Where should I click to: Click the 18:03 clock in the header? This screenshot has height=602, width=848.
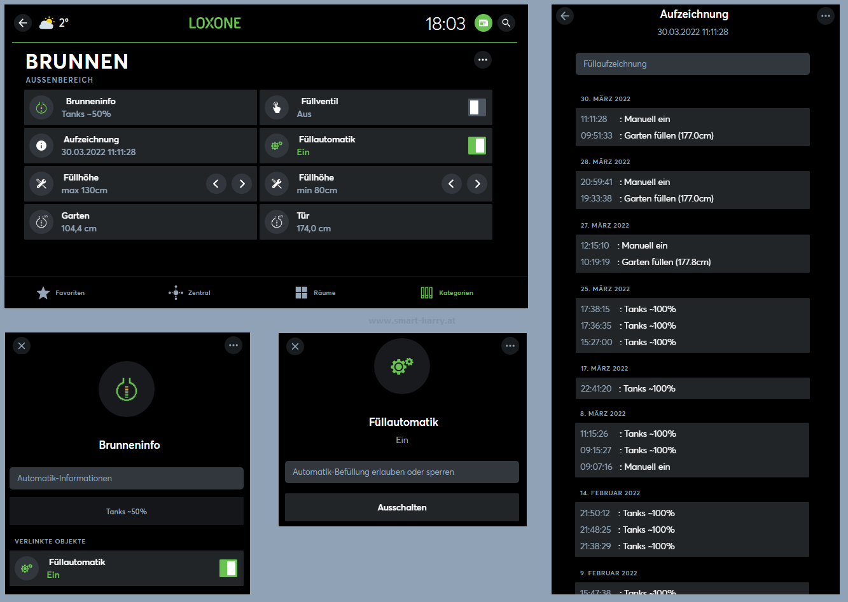(x=445, y=24)
